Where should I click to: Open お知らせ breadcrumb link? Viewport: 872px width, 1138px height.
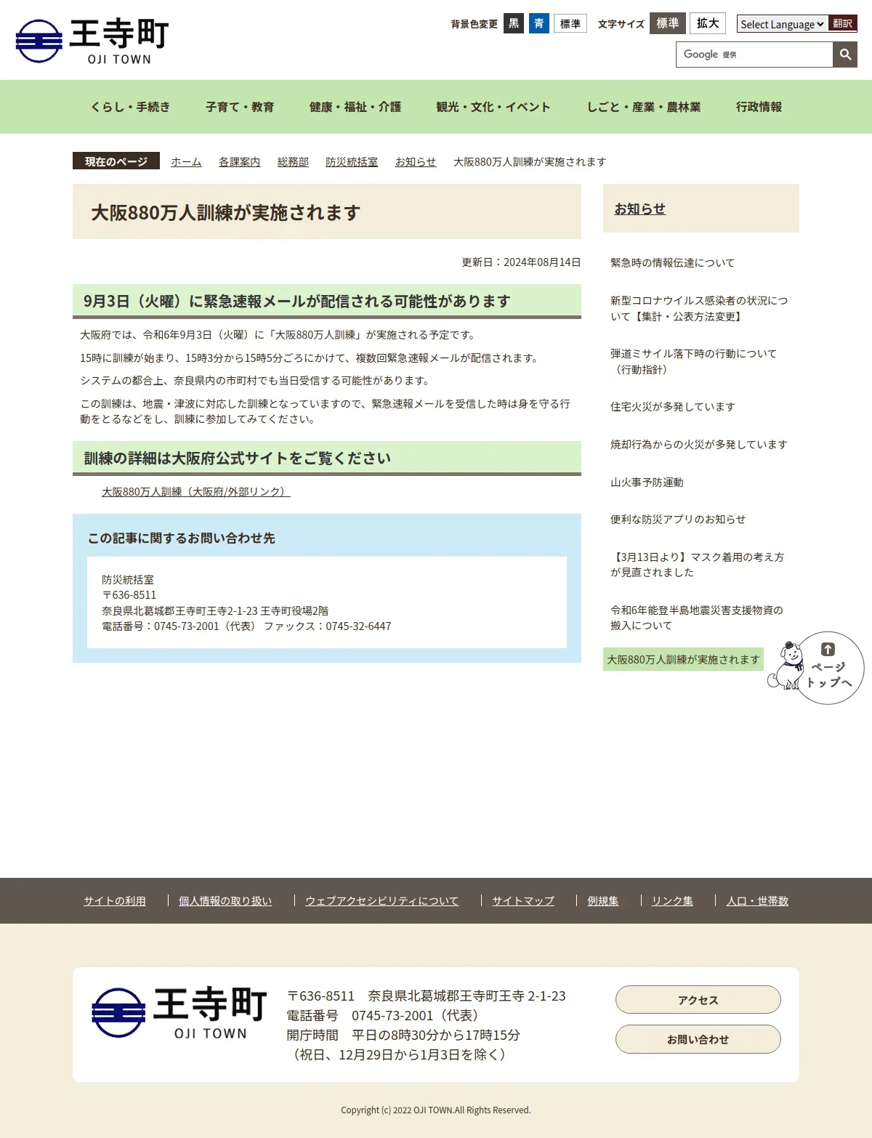click(x=416, y=162)
